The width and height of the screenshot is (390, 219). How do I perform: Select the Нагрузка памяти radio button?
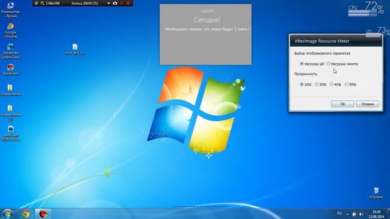point(328,64)
